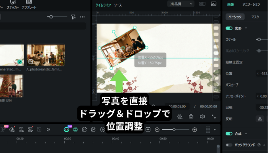Click the AI audio tool icon
Screen dimensions: 268x153
12,130
